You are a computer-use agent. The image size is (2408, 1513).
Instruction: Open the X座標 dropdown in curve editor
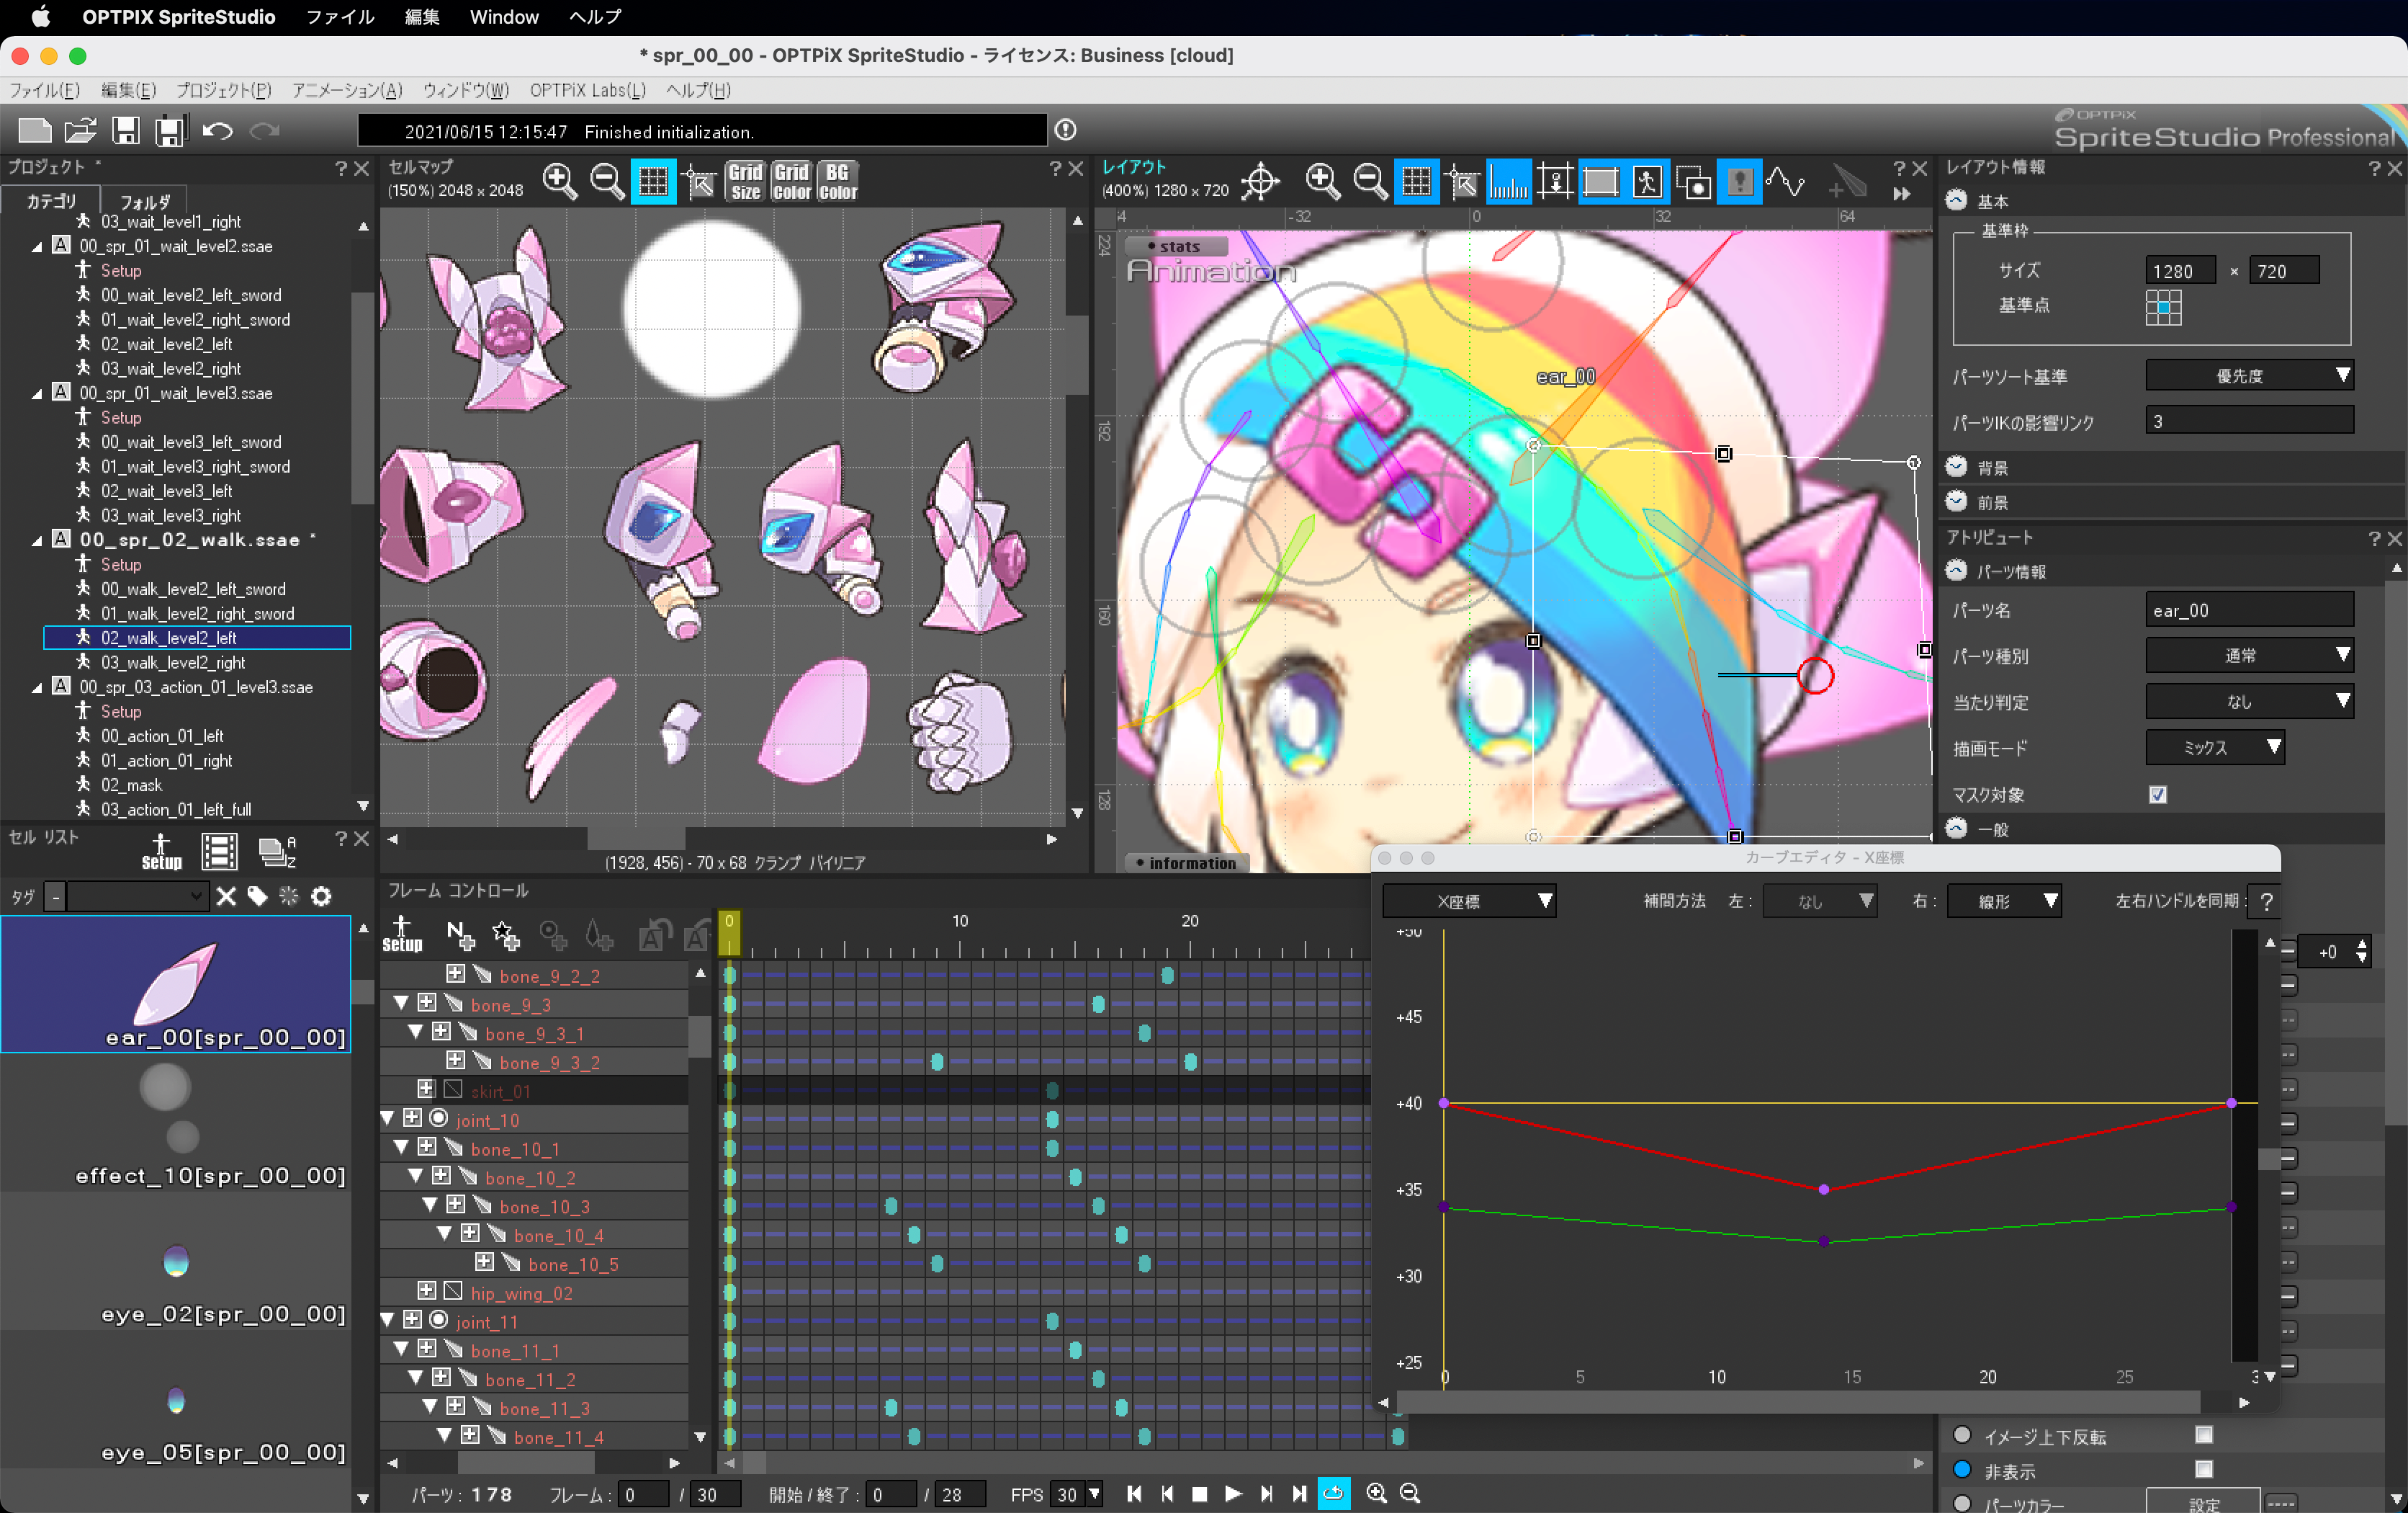pyautogui.click(x=1468, y=901)
